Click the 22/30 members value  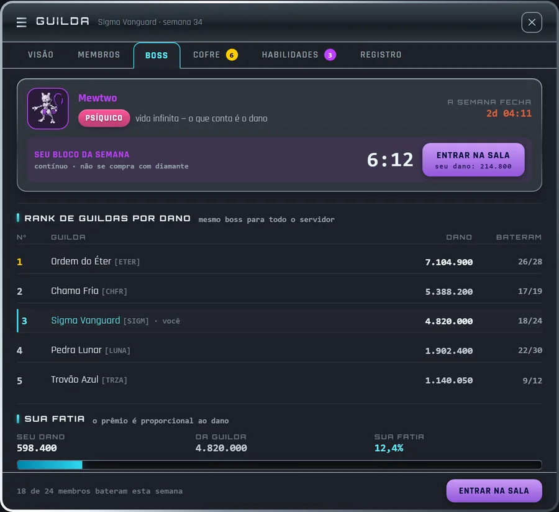pyautogui.click(x=530, y=350)
